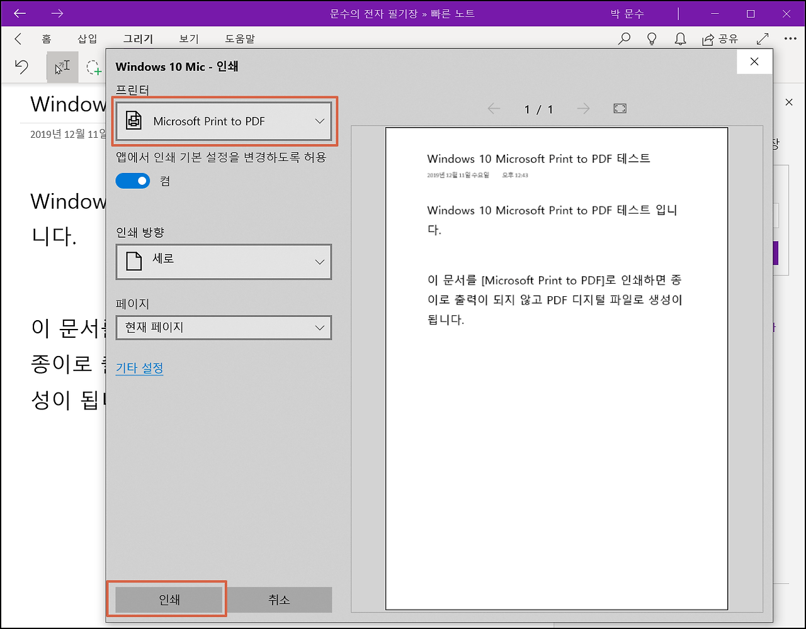Click the lightbulb tips icon
This screenshot has height=629, width=806.
652,38
